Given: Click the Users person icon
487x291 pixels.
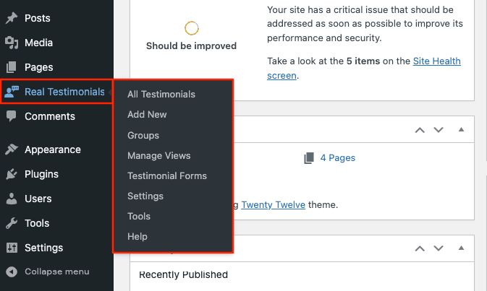Looking at the screenshot, I should click(x=12, y=199).
